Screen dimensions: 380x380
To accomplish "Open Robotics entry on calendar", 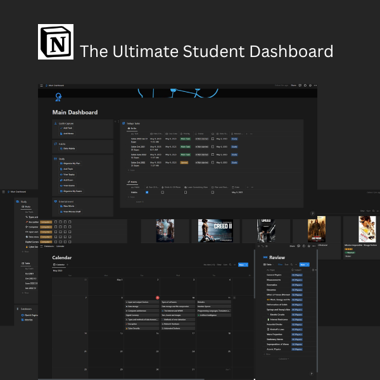I will [214, 302].
